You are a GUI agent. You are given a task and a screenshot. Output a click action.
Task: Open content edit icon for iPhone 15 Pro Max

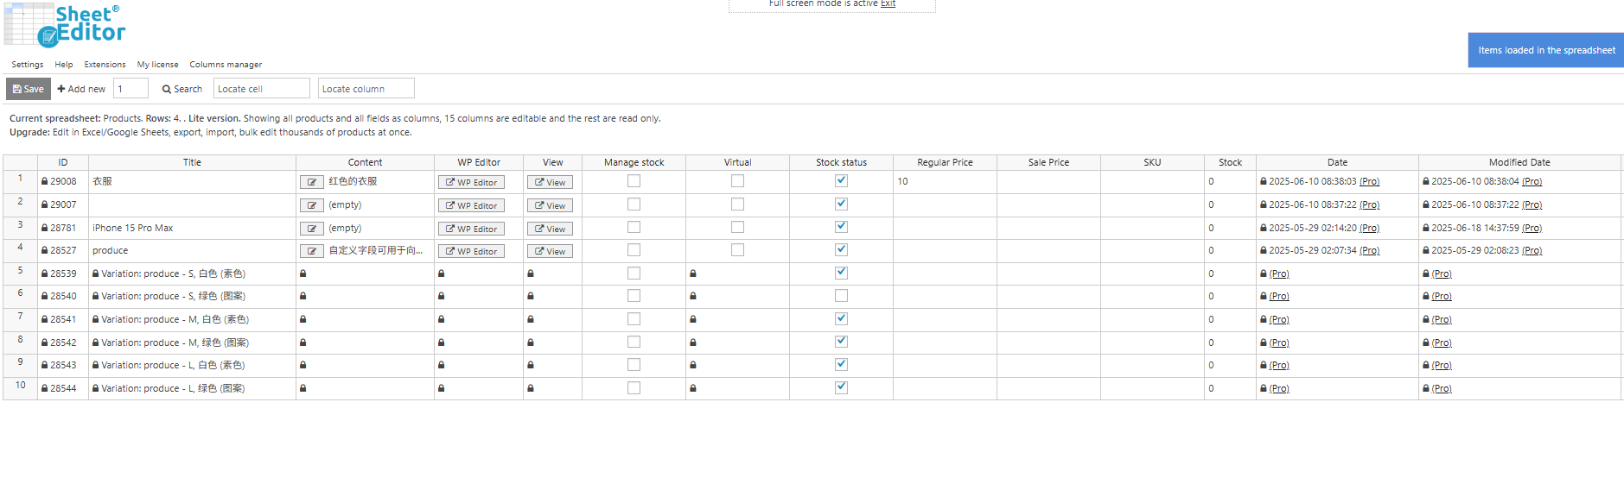[311, 229]
